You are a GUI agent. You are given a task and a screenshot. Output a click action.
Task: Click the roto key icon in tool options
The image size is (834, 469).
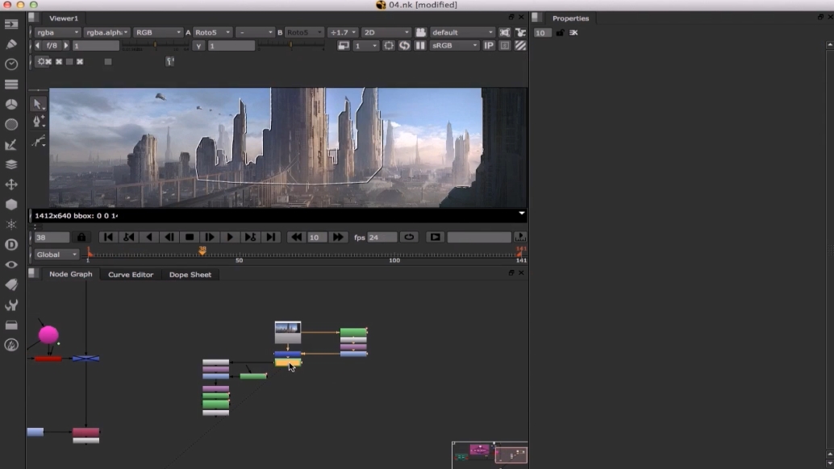tap(169, 61)
